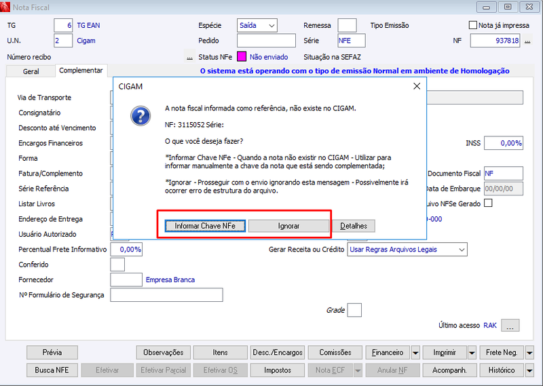Click the magenta Status NFe color indicator
The image size is (543, 386).
tap(242, 57)
